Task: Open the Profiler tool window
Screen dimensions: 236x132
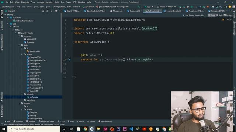Action: tap(91, 121)
